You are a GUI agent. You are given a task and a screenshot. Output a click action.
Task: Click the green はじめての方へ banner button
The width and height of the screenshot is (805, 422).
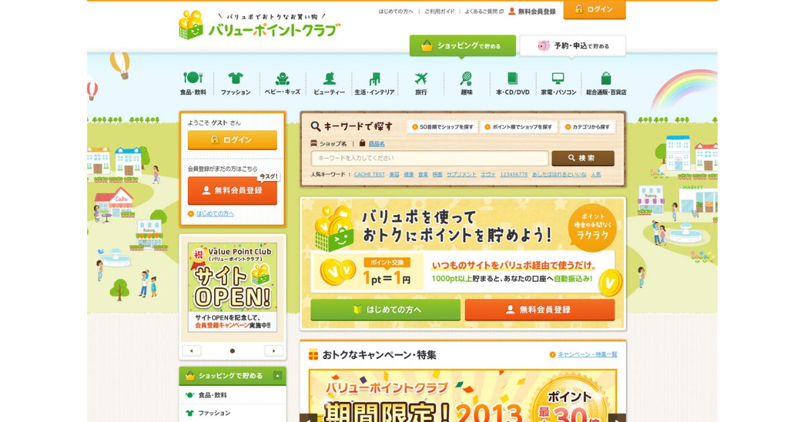385,309
